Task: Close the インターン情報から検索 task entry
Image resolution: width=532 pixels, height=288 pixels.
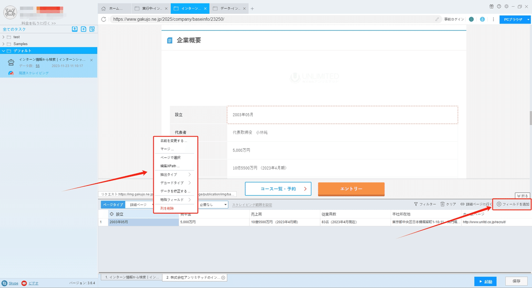Action: [x=91, y=59]
